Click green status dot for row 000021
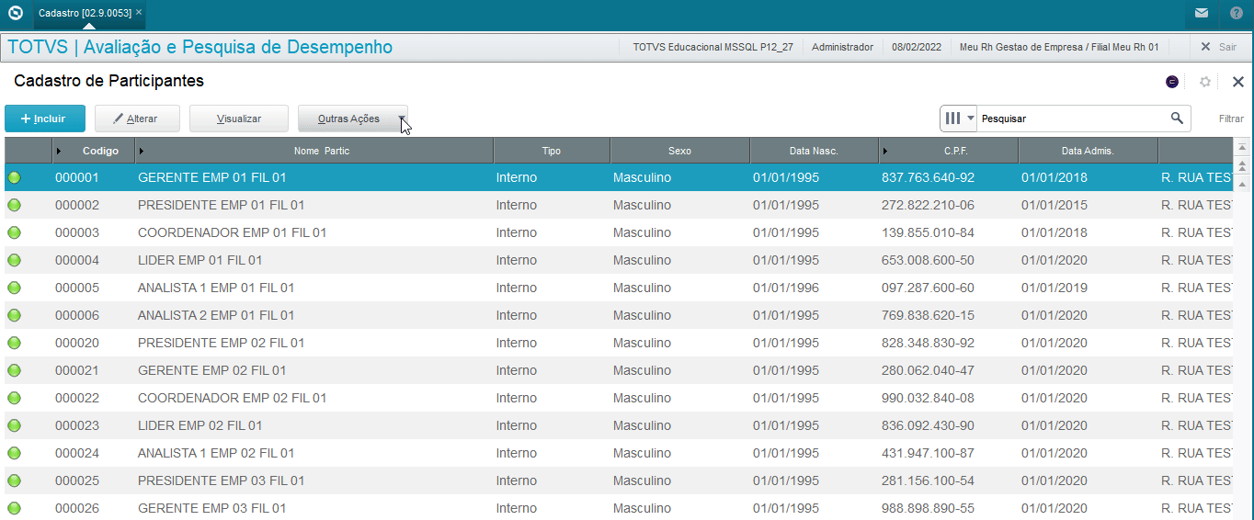 click(14, 370)
